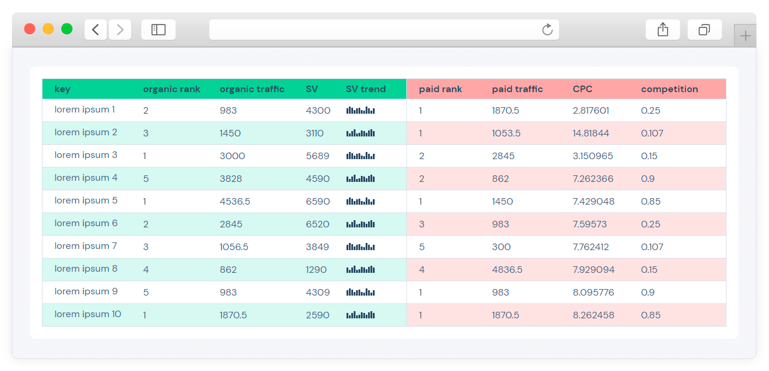769x371 pixels.
Task: Click CPC value 7.429048
Action: coord(593,202)
